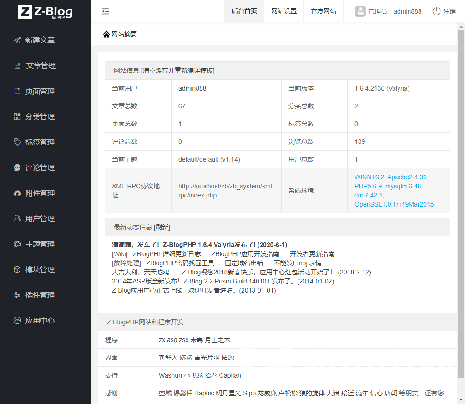Click the paper plane New Article icon
Viewport: 465px width, 404px height.
tap(17, 40)
